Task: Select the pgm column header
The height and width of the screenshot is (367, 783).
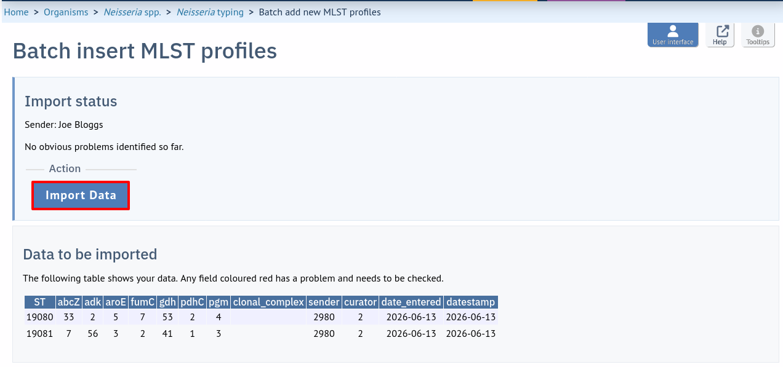Action: 218,302
